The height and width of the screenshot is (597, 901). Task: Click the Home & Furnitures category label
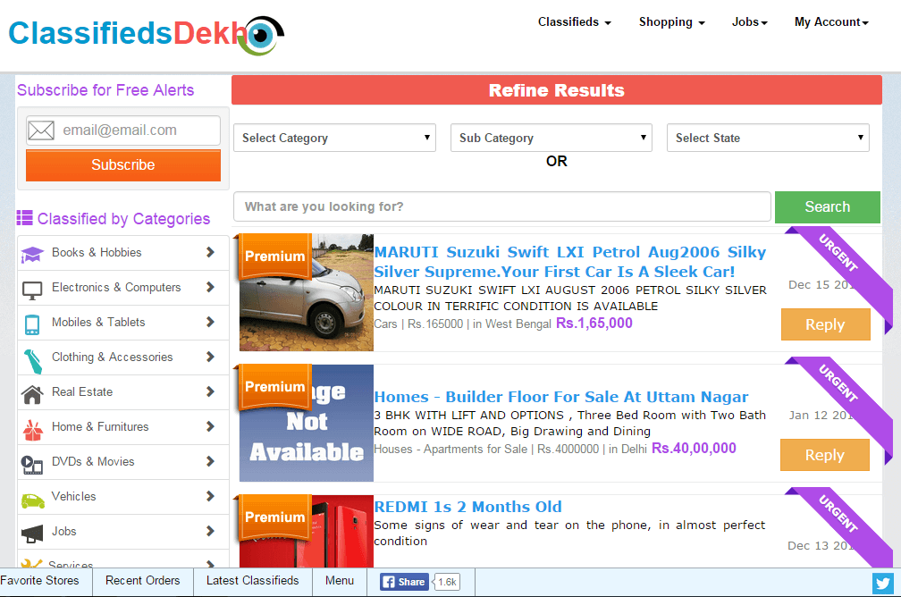pos(100,426)
